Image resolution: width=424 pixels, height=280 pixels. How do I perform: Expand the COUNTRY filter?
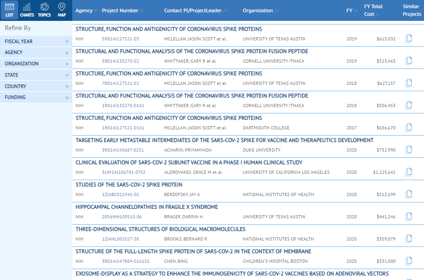click(x=36, y=86)
